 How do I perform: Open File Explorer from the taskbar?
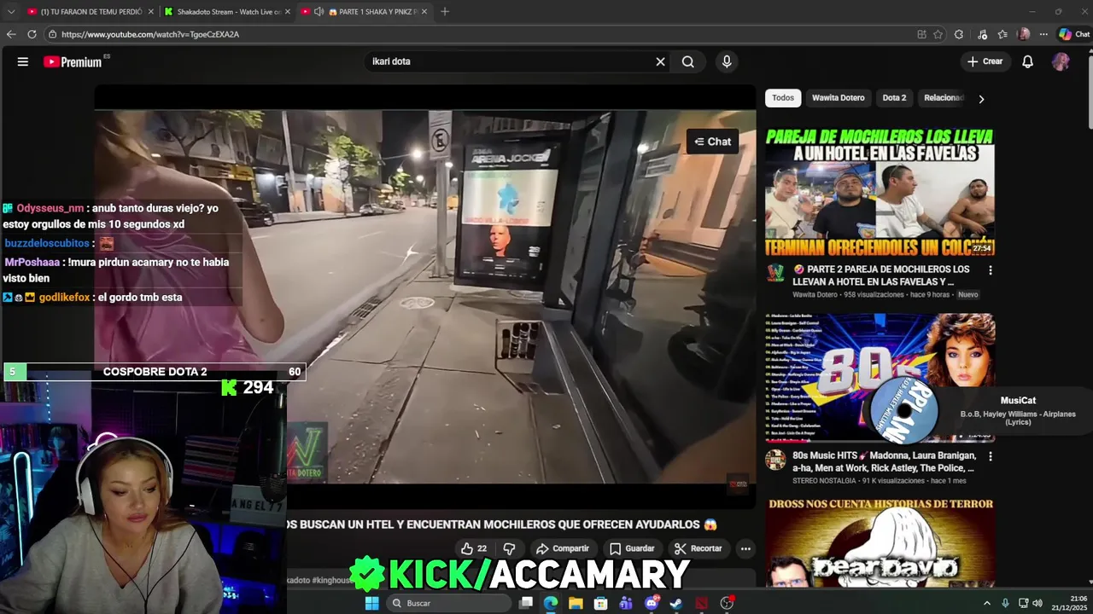[576, 603]
